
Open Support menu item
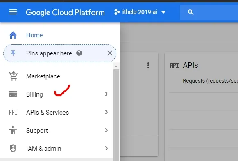tap(57, 131)
